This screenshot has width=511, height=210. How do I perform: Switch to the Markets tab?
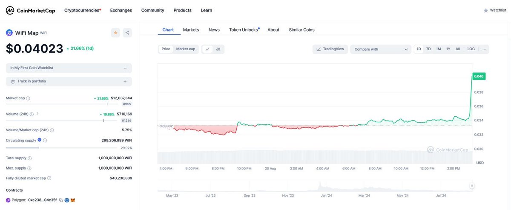(191, 30)
